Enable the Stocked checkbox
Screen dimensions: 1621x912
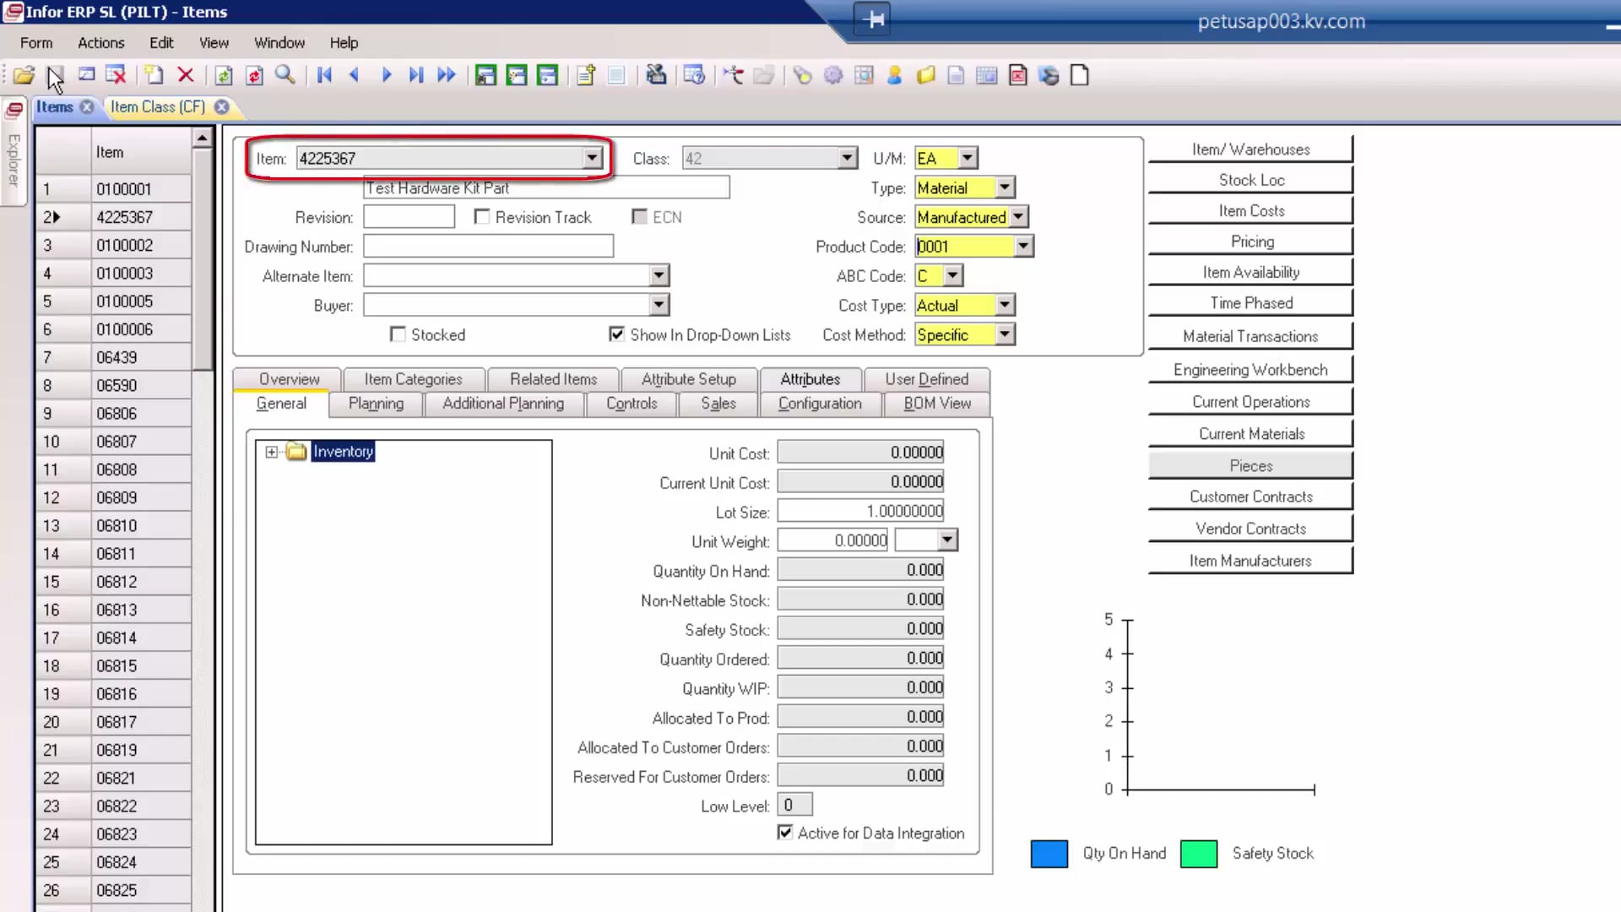coord(398,334)
